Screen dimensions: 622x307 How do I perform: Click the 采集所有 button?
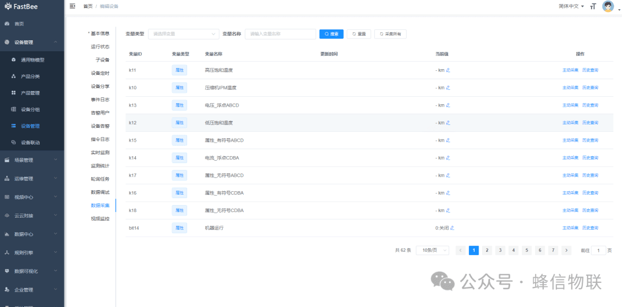[x=390, y=34]
